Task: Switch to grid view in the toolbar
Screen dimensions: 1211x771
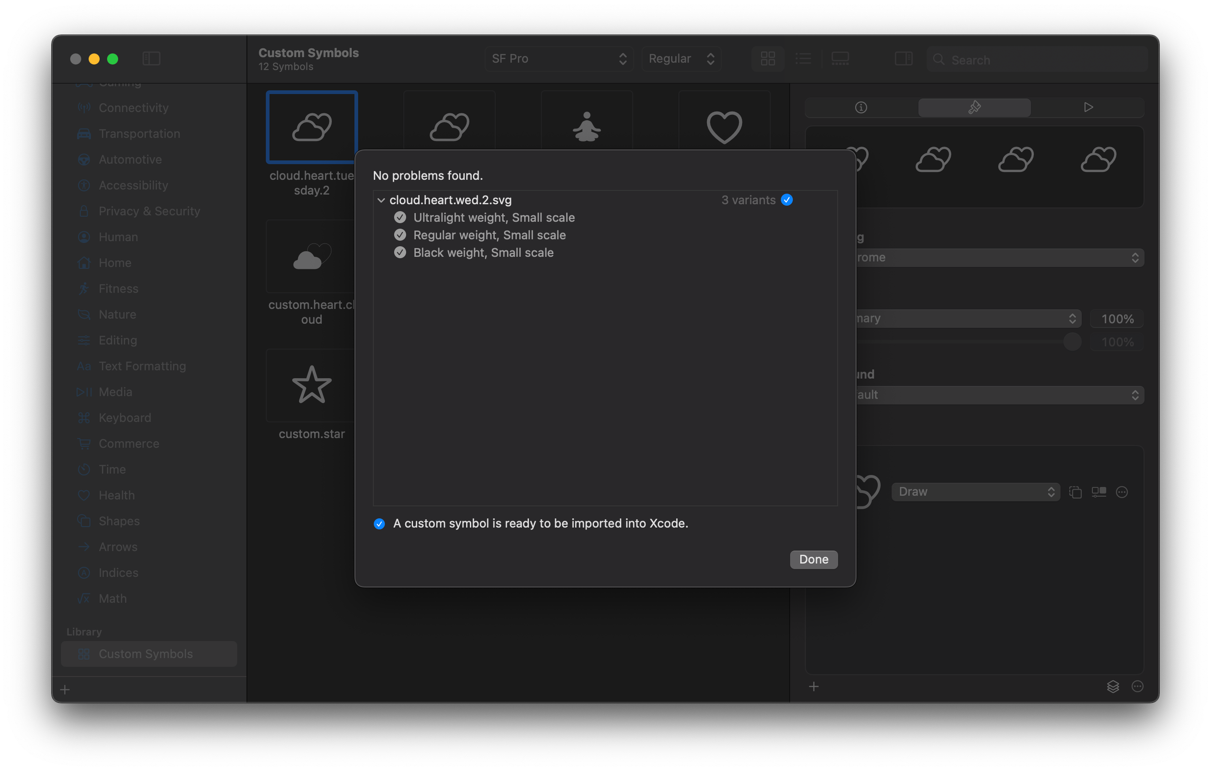Action: click(767, 59)
